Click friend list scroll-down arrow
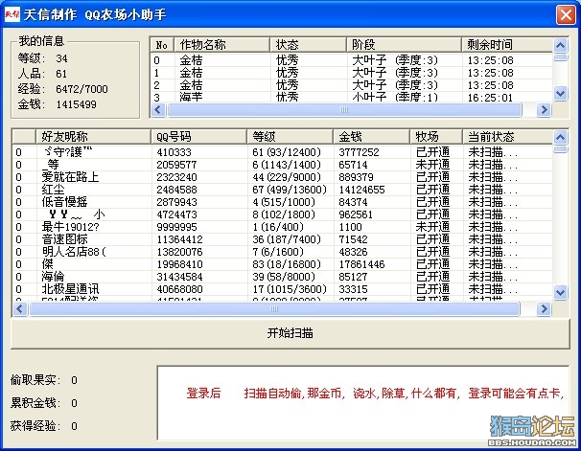Image resolution: width=581 pixels, height=451 pixels. (560, 293)
